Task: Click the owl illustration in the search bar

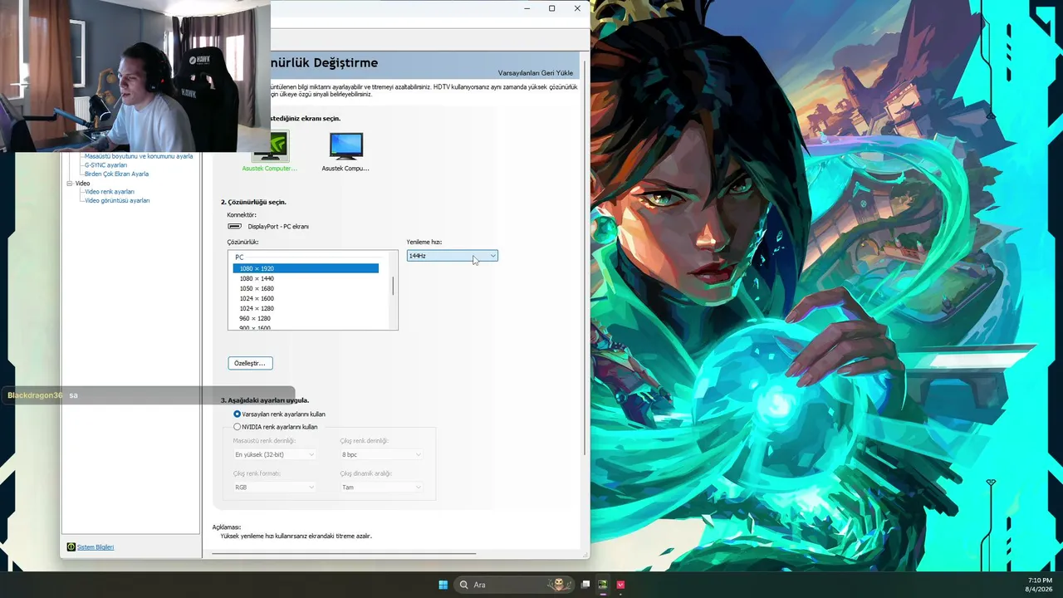Action: click(x=560, y=585)
